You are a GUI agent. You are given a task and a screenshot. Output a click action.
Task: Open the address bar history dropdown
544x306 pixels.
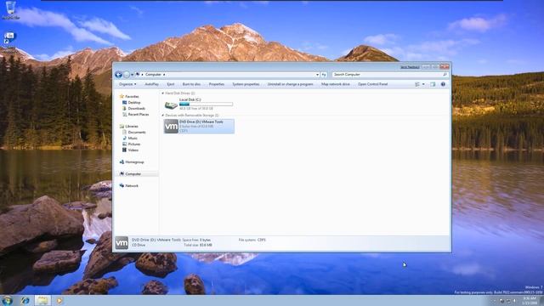(317, 75)
